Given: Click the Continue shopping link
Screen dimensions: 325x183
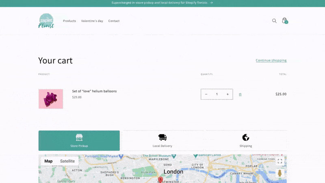Looking at the screenshot, I should click(x=271, y=60).
